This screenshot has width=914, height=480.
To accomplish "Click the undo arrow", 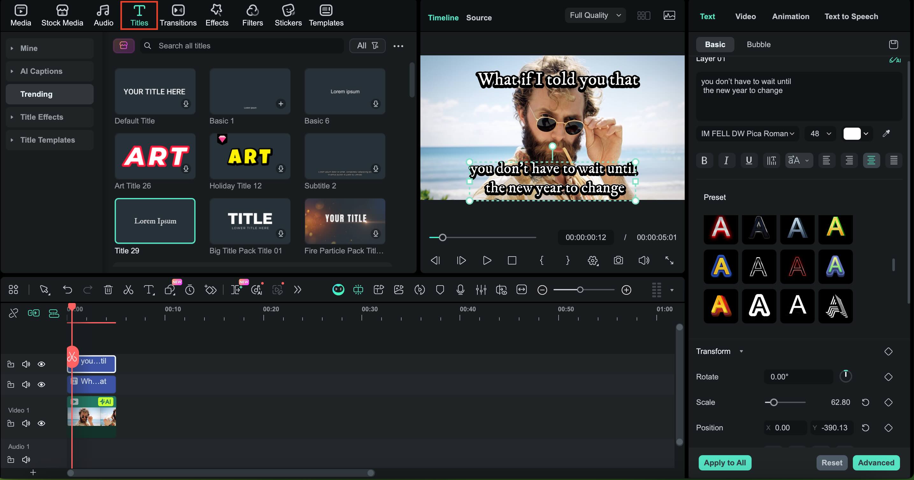I will point(68,290).
